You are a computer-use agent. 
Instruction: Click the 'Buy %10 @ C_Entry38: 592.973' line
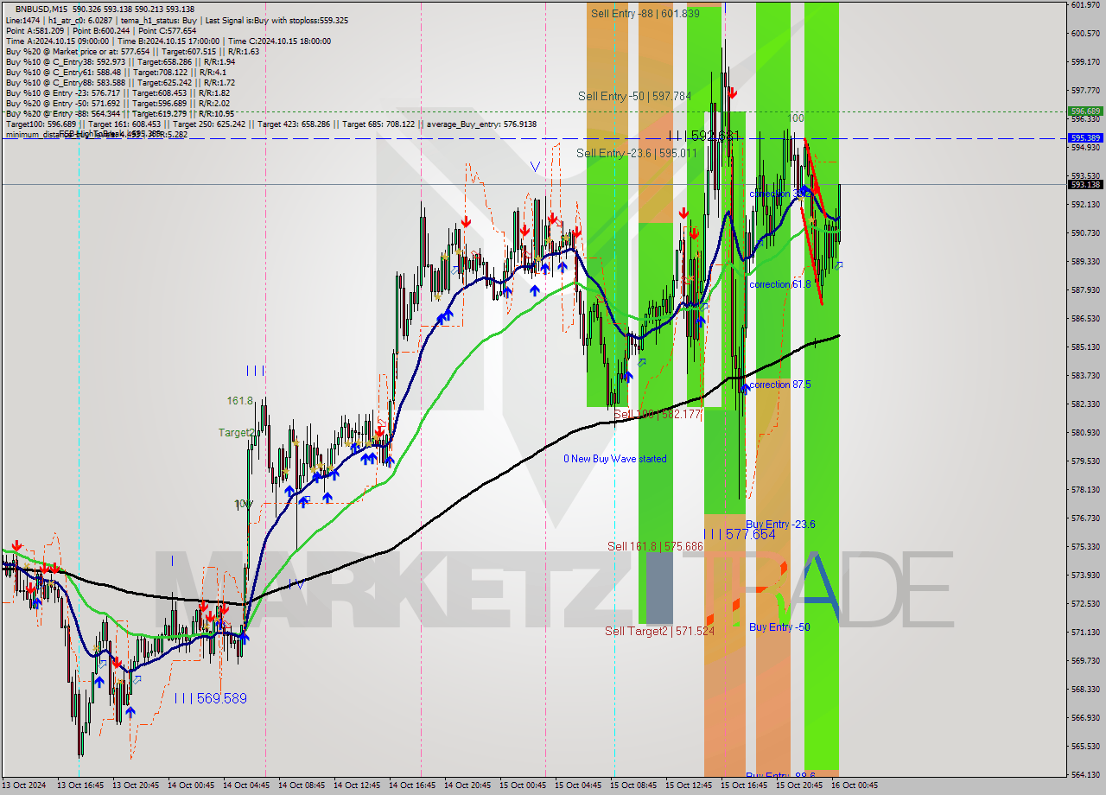pyautogui.click(x=120, y=61)
